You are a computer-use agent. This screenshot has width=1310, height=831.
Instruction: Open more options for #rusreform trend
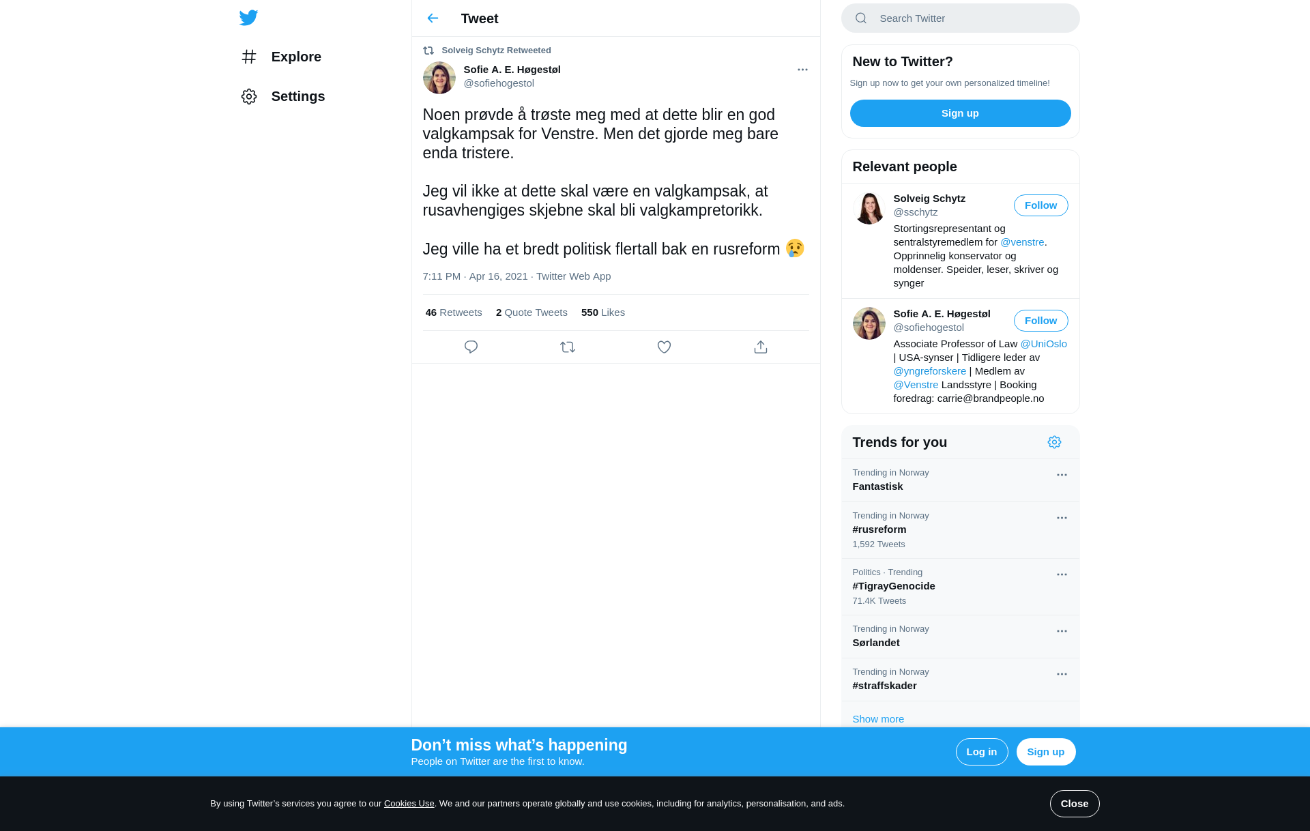click(x=1062, y=518)
